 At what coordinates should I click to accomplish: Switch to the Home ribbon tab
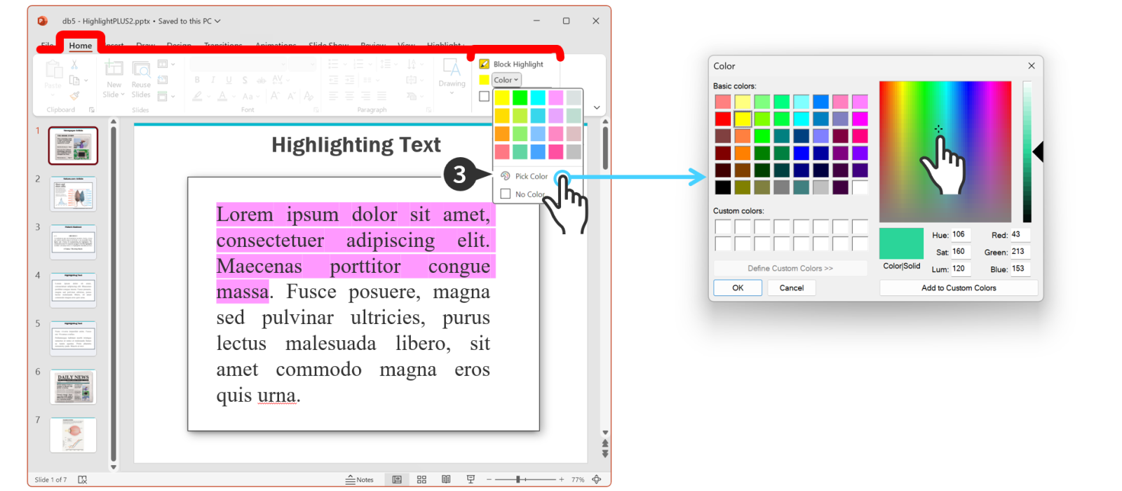pos(81,46)
